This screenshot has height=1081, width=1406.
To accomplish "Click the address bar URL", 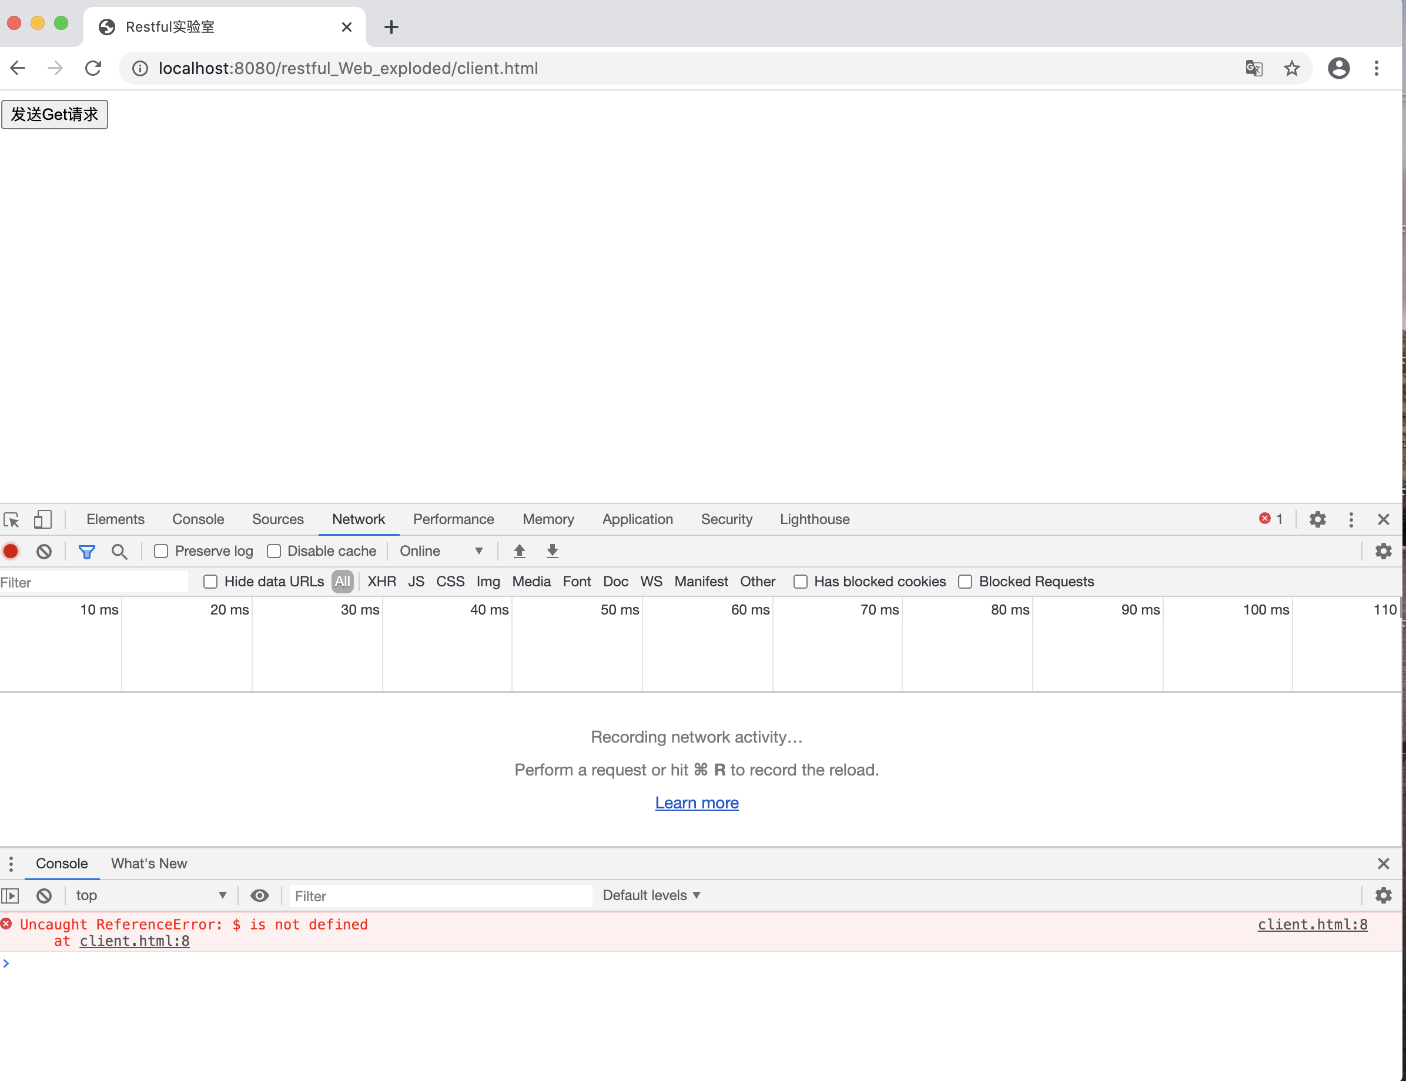I will [x=349, y=68].
